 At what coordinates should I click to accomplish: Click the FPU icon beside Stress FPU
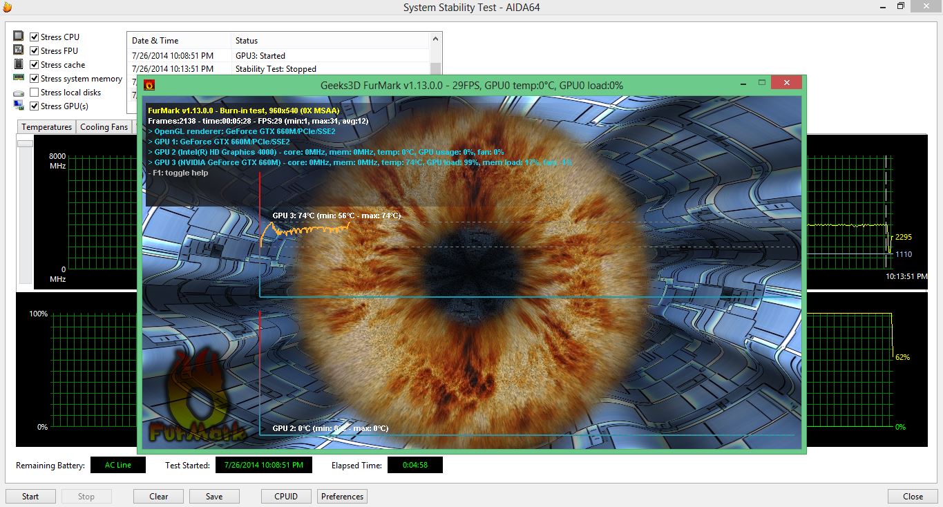pos(19,50)
